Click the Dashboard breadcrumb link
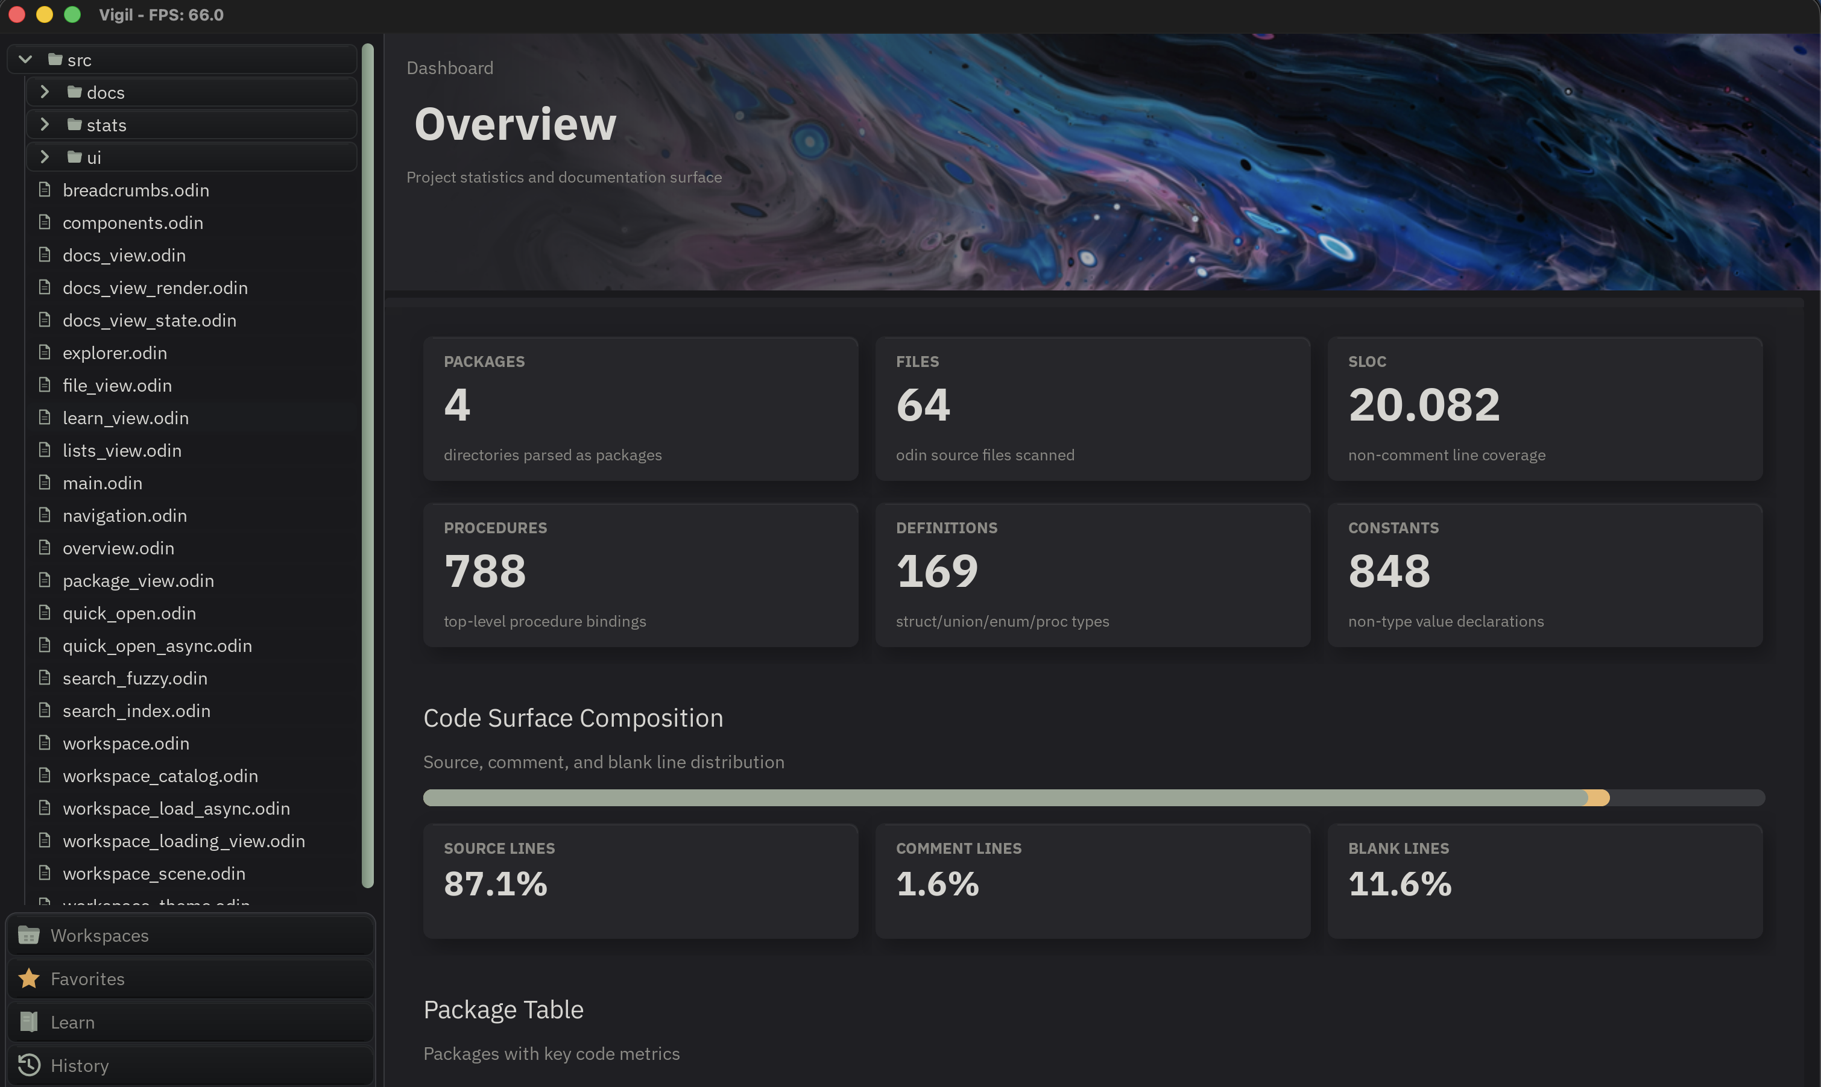1821x1087 pixels. 450,67
